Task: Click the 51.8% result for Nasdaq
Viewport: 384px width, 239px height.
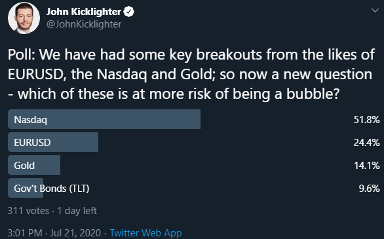Action: pos(366,120)
